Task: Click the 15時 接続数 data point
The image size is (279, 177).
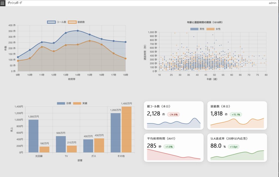Action: click(x=90, y=41)
